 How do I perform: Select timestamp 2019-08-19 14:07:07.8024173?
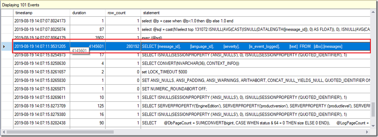click(42, 21)
